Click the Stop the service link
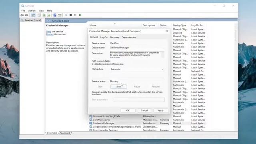Viewport: 256px width, 144px height. tap(49, 32)
